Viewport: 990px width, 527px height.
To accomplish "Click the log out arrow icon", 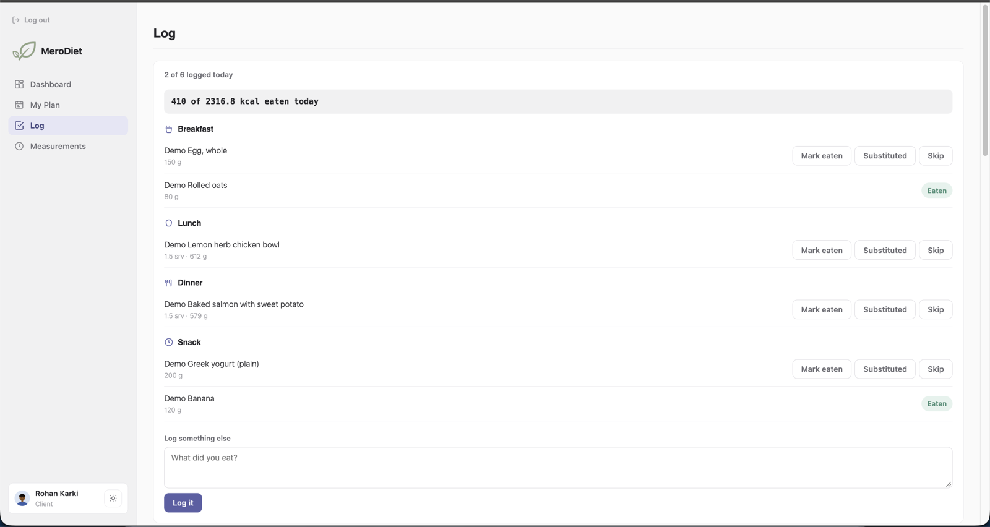I will click(16, 20).
